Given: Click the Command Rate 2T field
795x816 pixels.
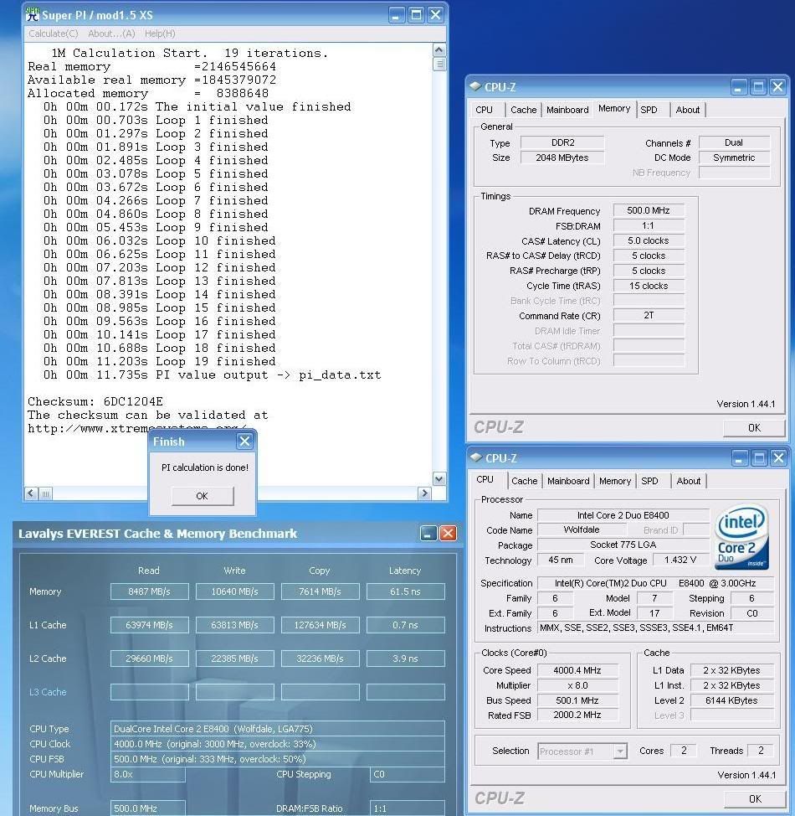Looking at the screenshot, I should 649,315.
